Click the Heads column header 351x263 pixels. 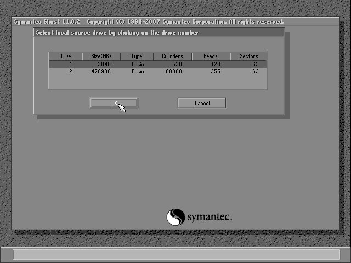point(211,56)
